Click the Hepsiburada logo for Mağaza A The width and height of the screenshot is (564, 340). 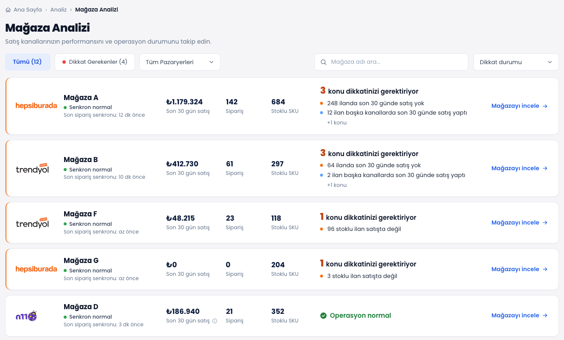coord(36,106)
